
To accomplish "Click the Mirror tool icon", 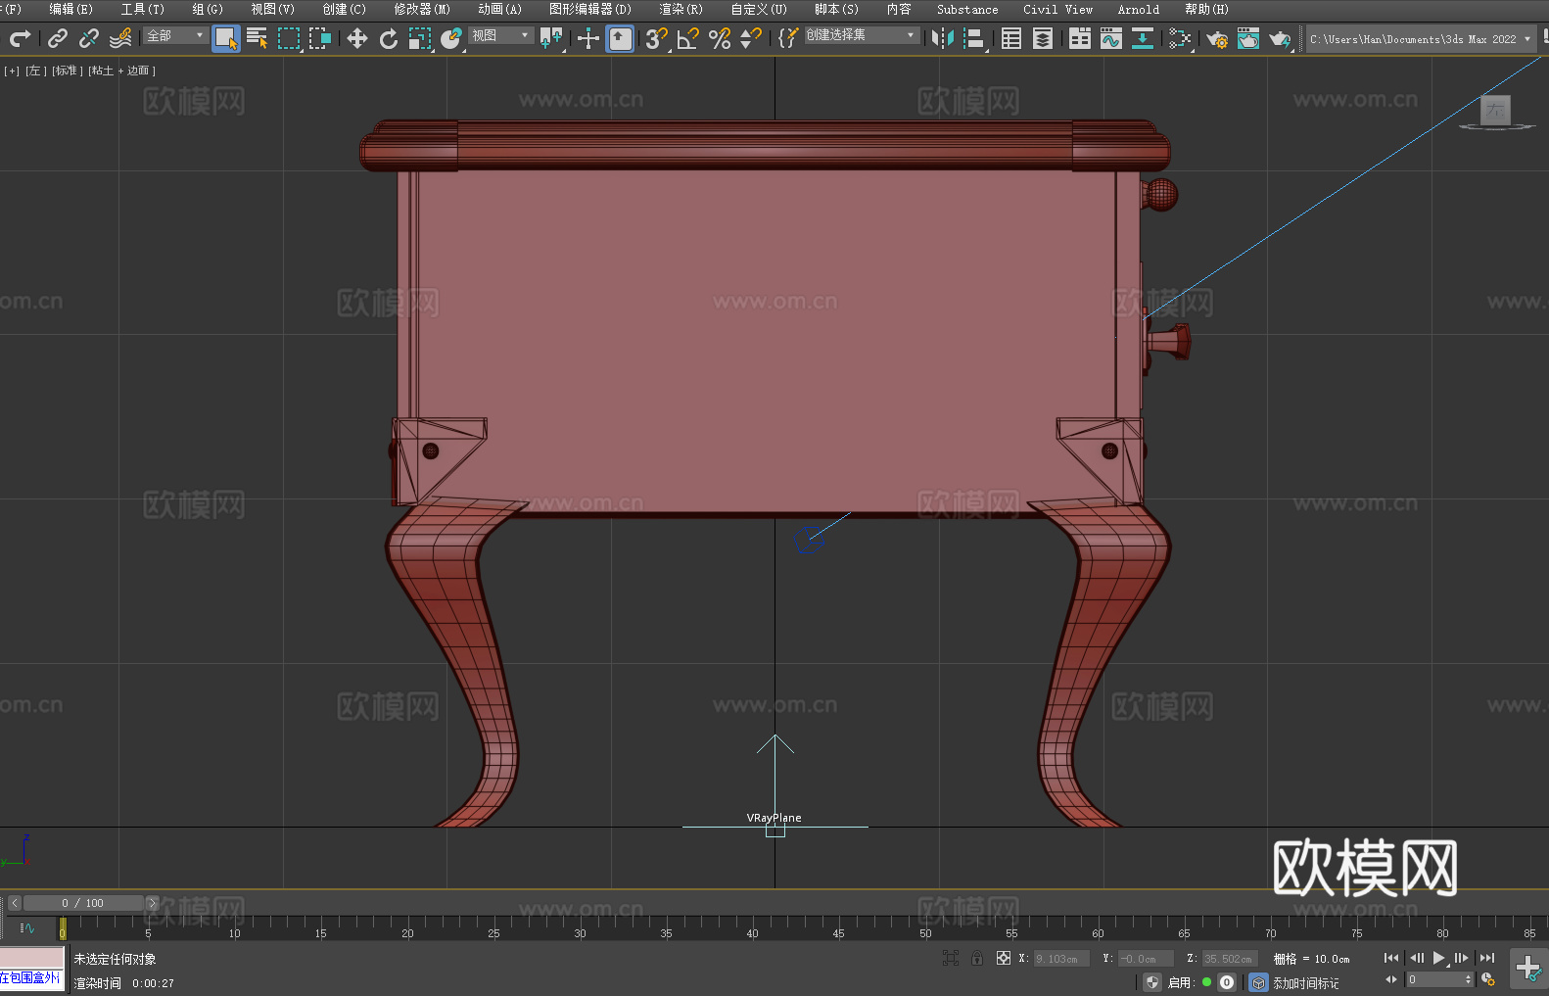I will (x=943, y=38).
